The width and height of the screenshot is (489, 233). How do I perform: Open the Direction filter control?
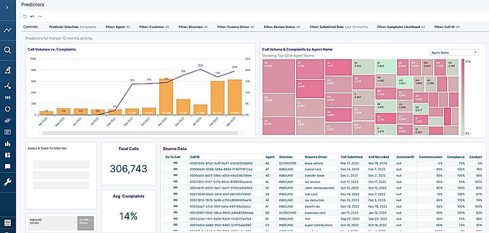(x=193, y=27)
